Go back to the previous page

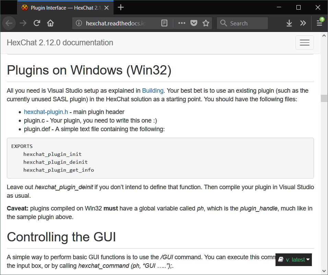[9, 23]
